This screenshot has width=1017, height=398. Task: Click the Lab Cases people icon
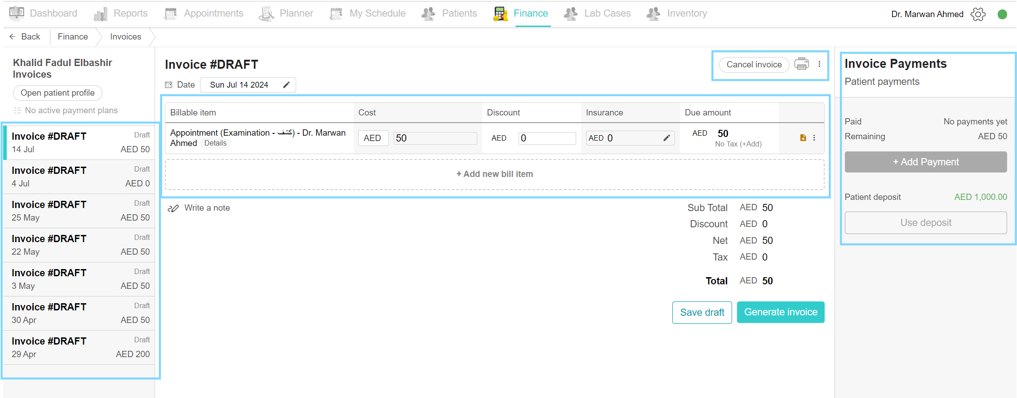571,13
